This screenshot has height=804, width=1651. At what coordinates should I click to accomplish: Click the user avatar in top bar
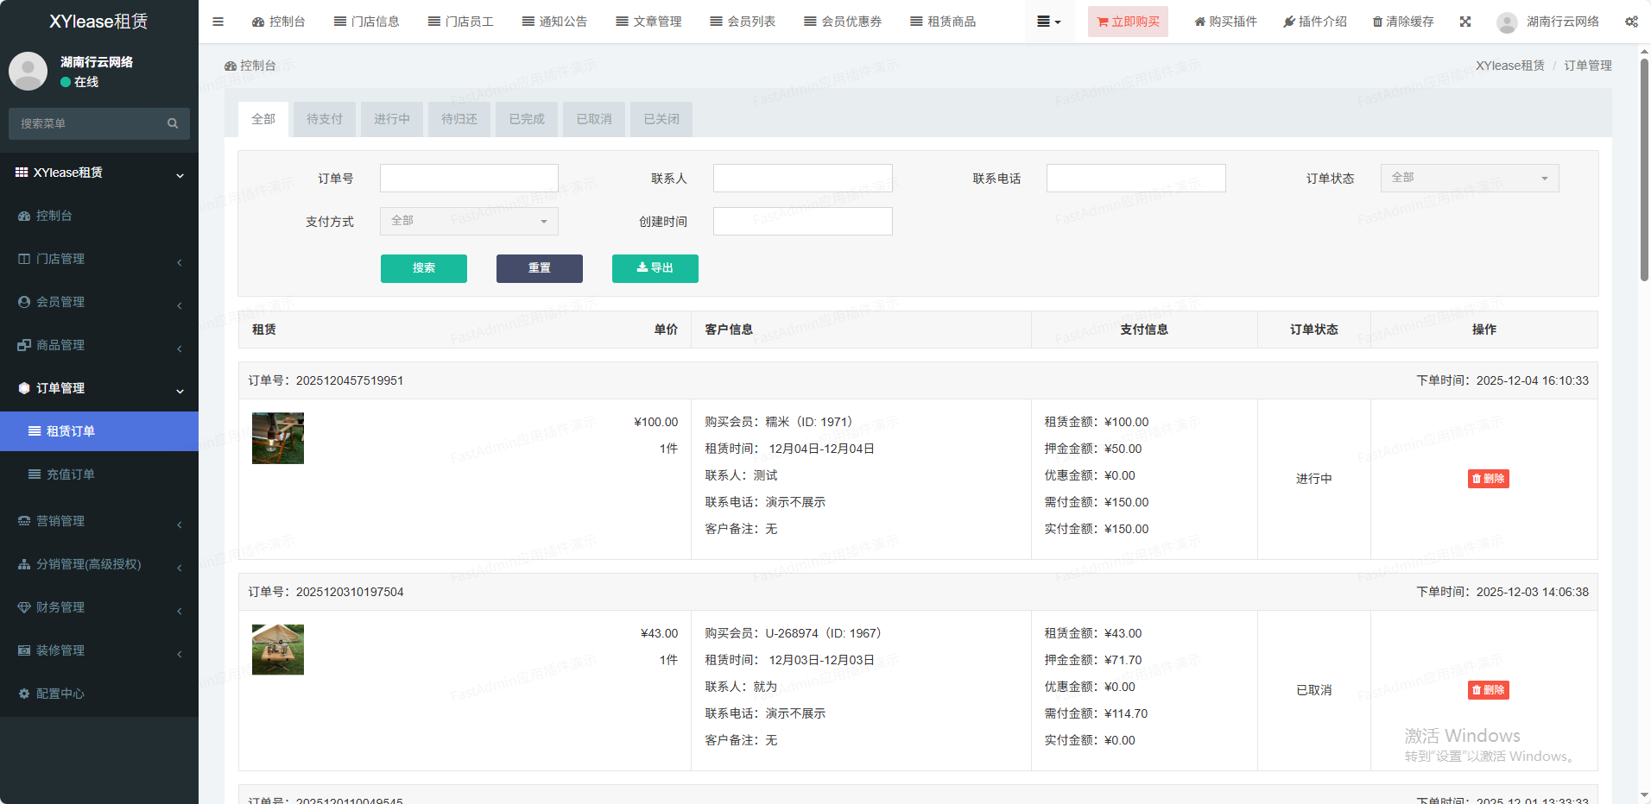tap(1507, 22)
